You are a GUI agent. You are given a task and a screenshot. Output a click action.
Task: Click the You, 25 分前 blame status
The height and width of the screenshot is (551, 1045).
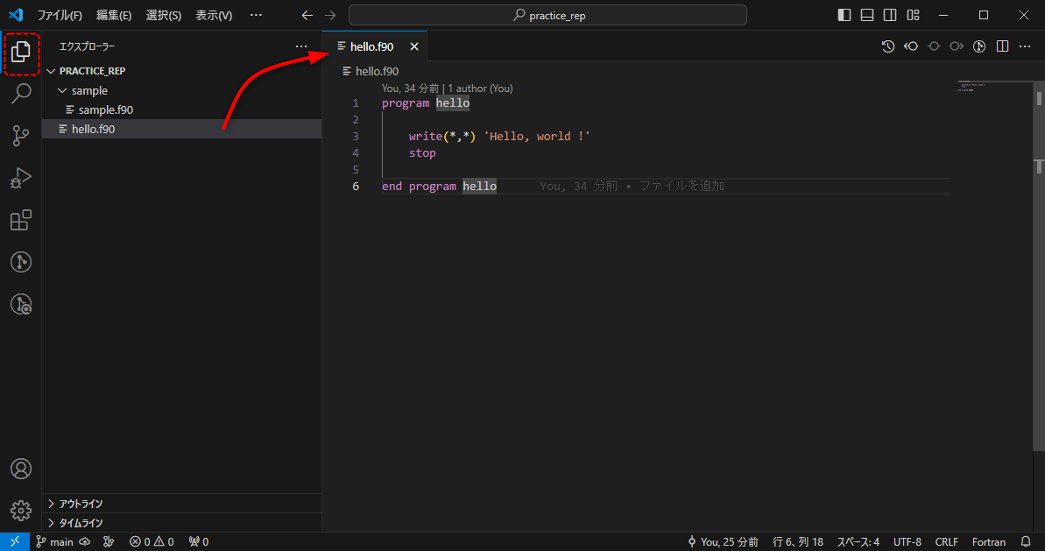click(724, 541)
